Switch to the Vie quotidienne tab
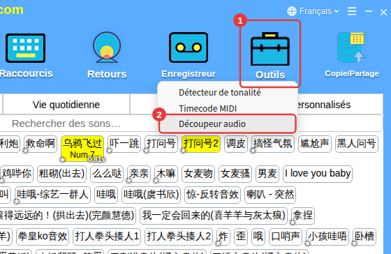391x254 pixels. [66, 105]
